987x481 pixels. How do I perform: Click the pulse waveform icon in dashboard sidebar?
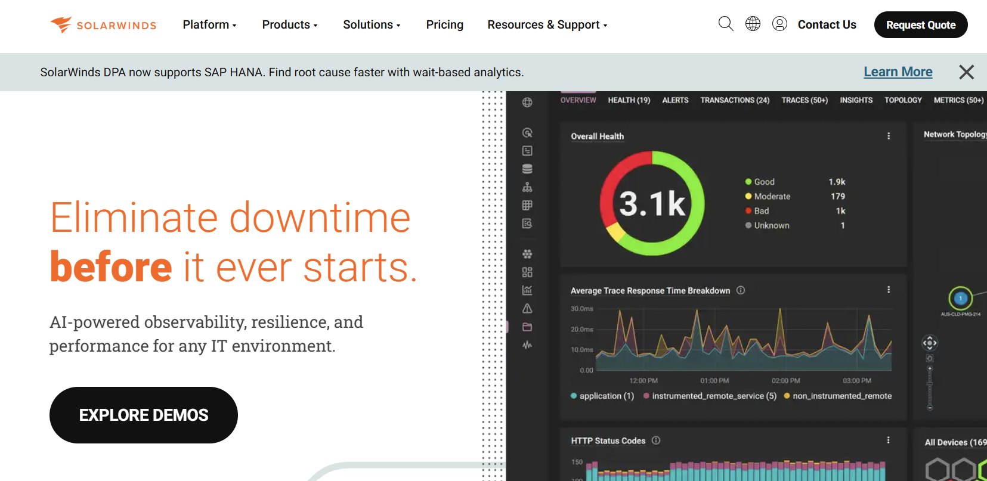pos(527,345)
